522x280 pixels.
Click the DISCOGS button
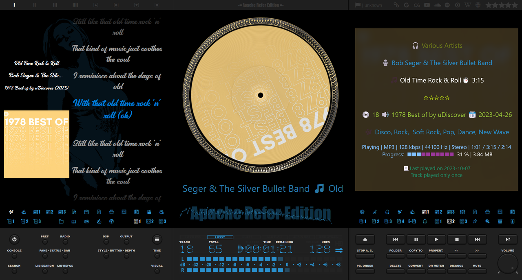(x=457, y=271)
